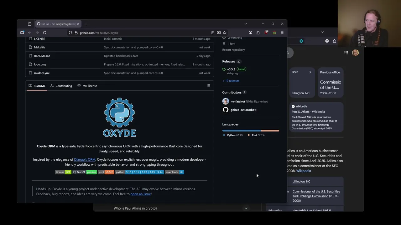
Task: Switch to the MIT license tab
Action: (x=87, y=86)
